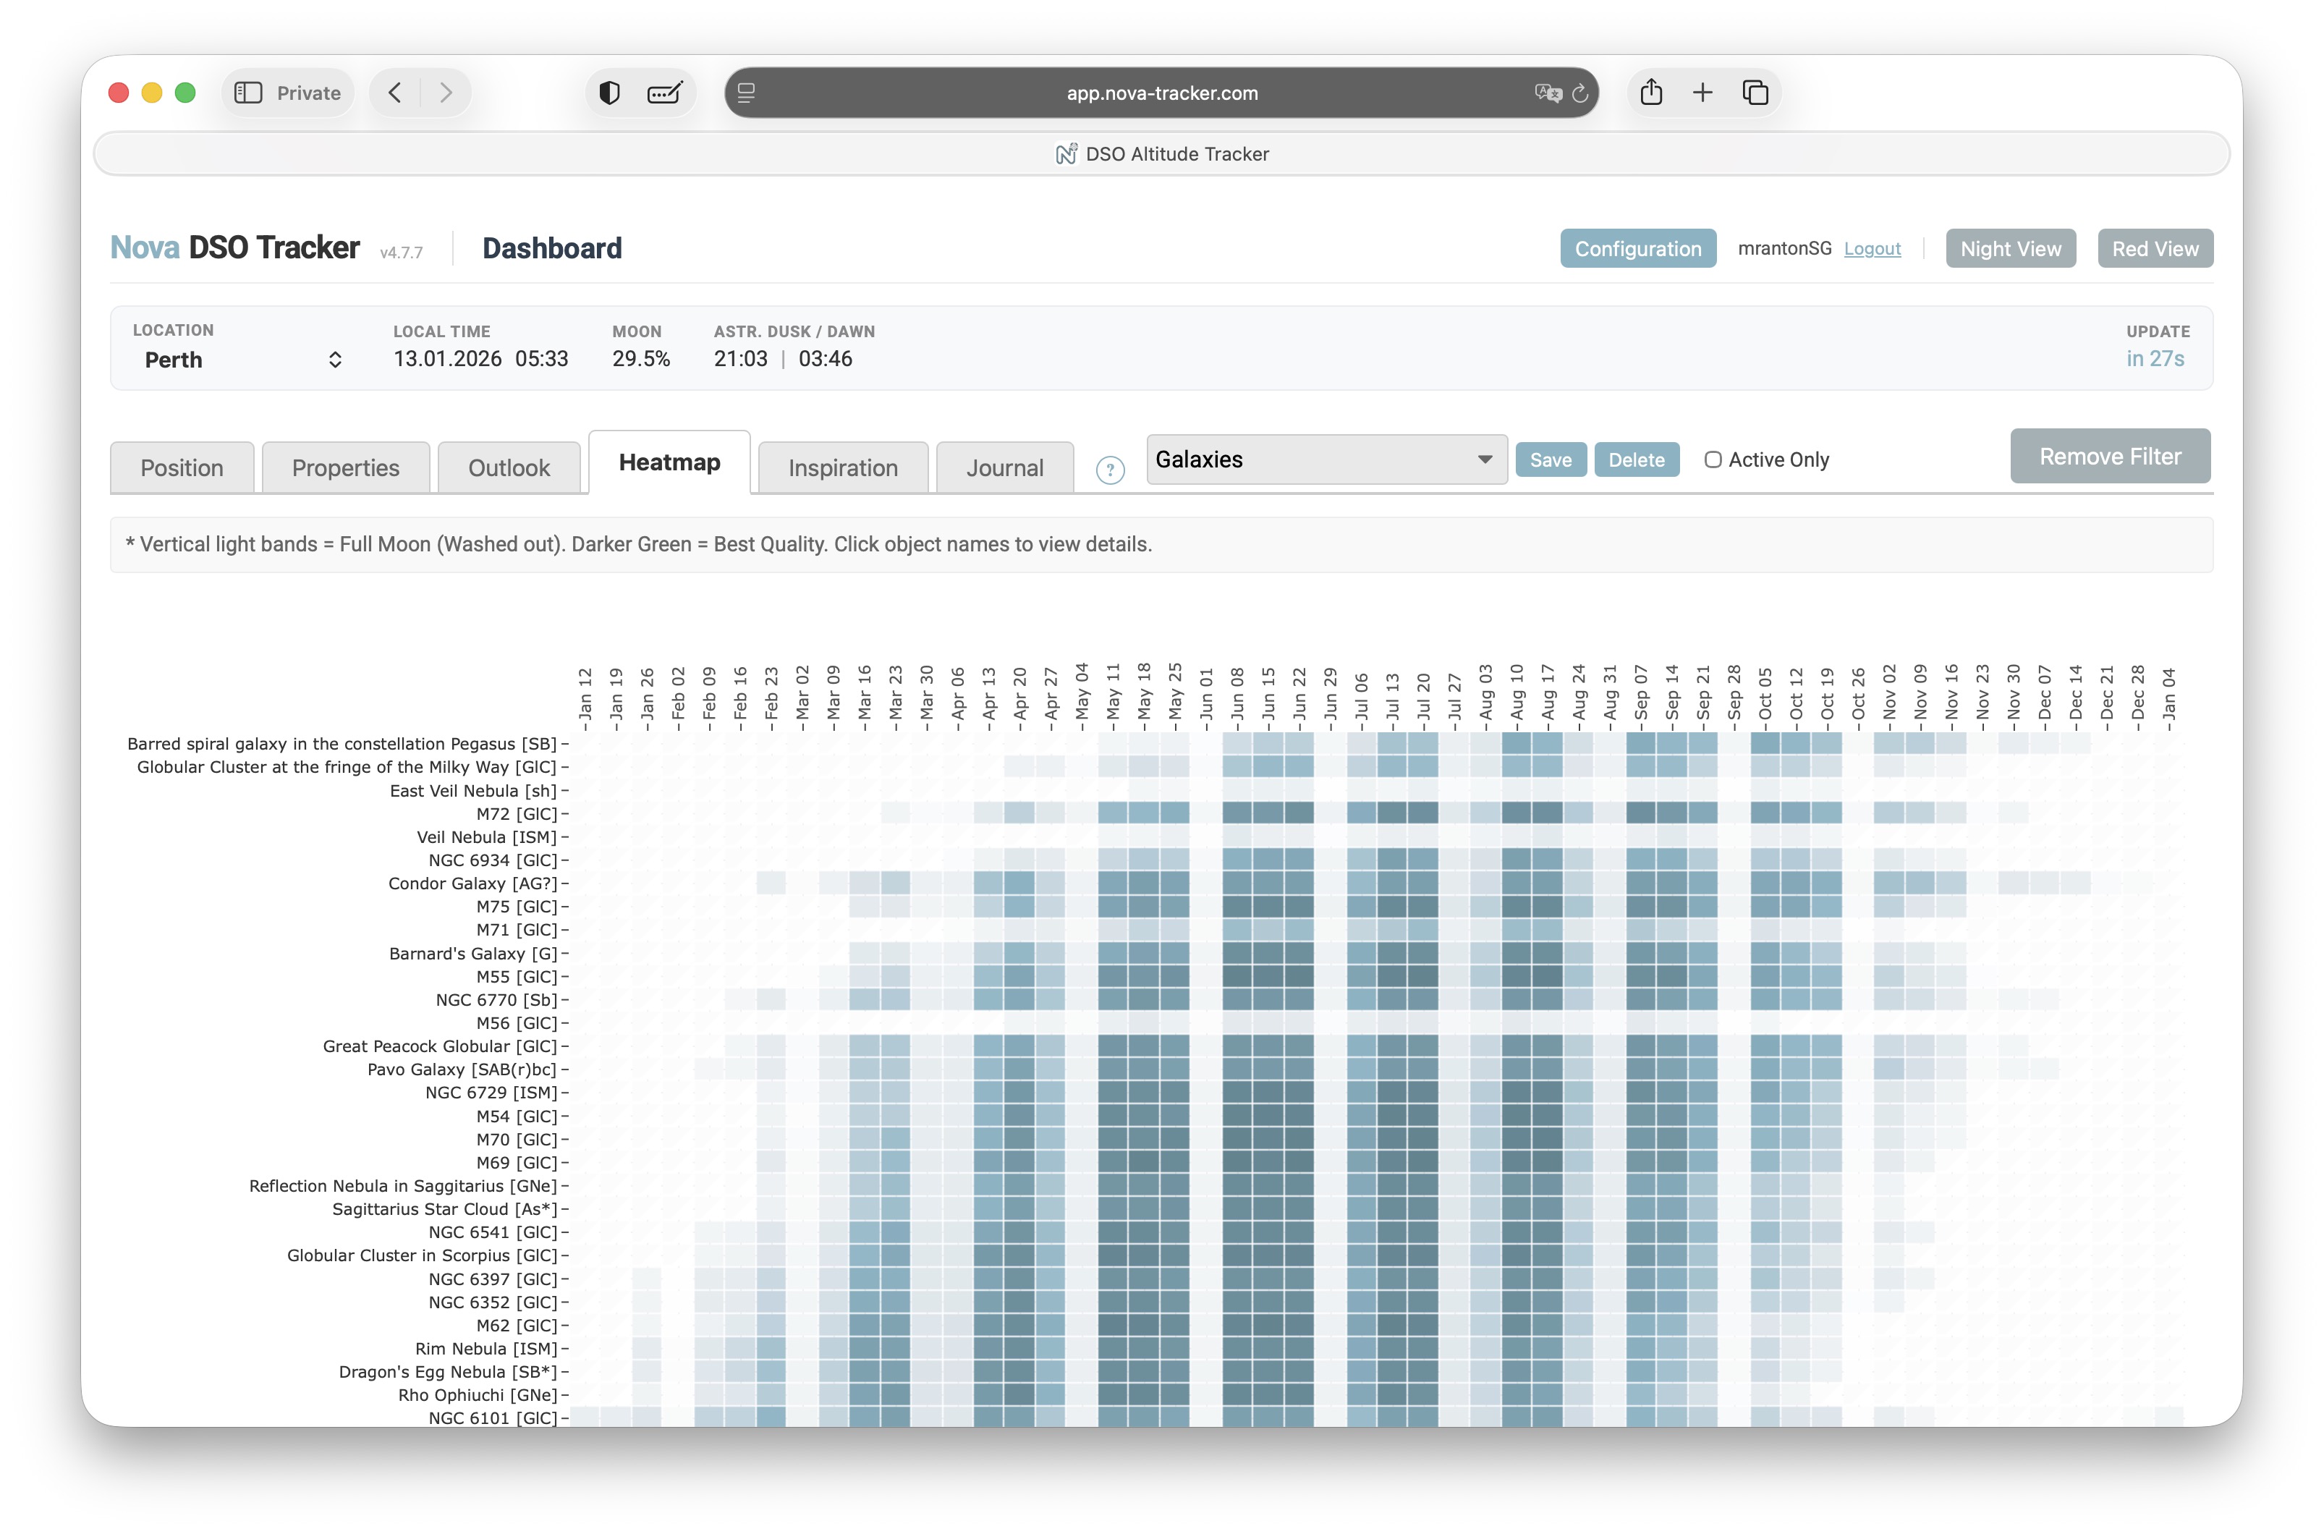Open the Journal tab
This screenshot has width=2324, height=1534.
tap(1004, 467)
